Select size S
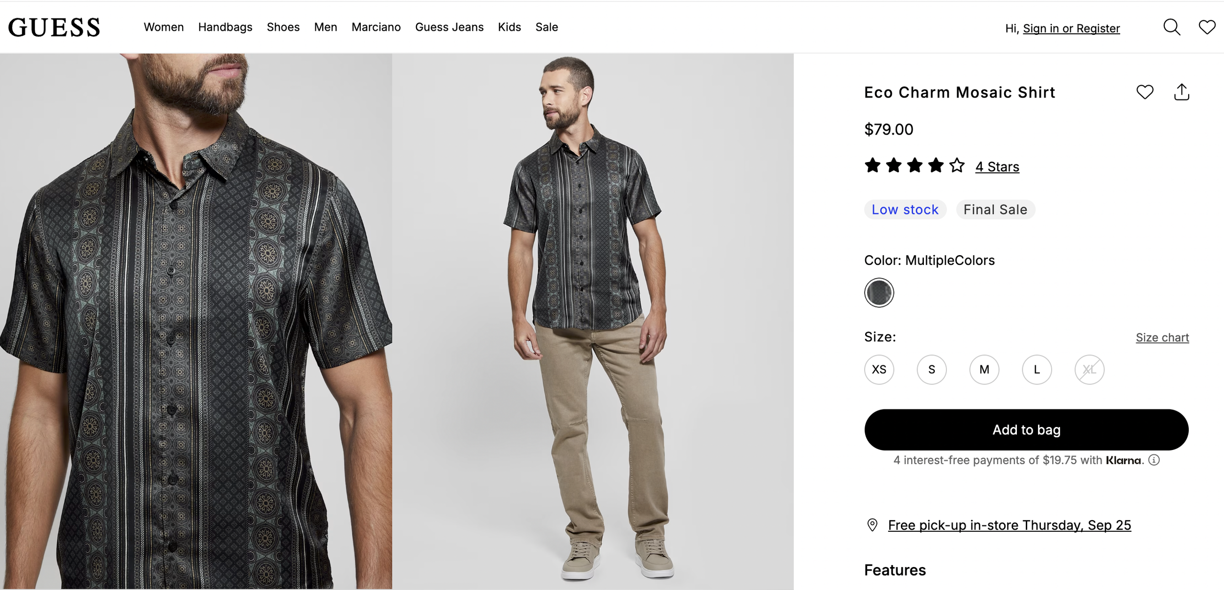1224x590 pixels. coord(931,370)
